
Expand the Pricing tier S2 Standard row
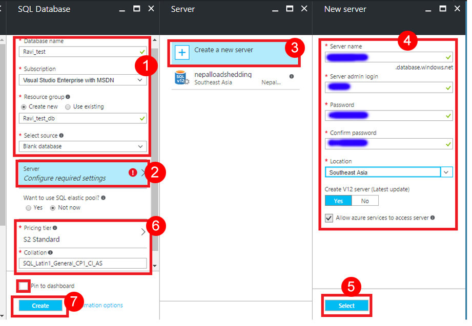(83, 234)
